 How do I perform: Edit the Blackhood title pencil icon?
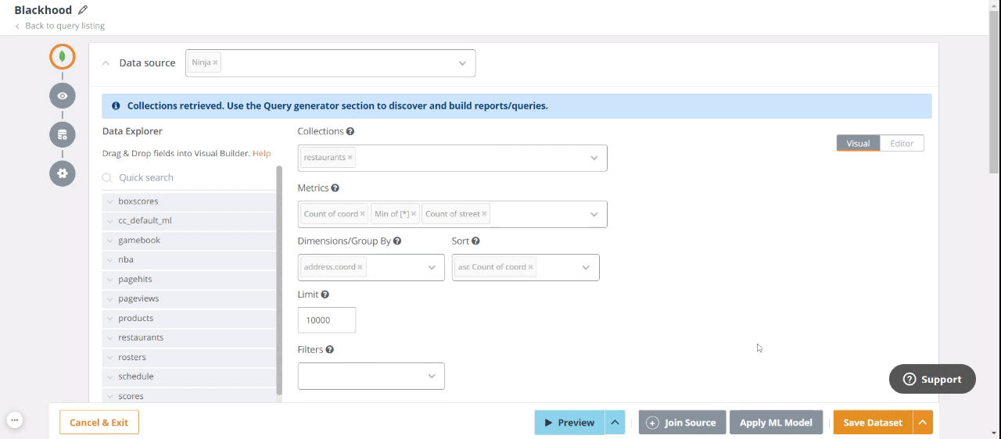[x=83, y=10]
